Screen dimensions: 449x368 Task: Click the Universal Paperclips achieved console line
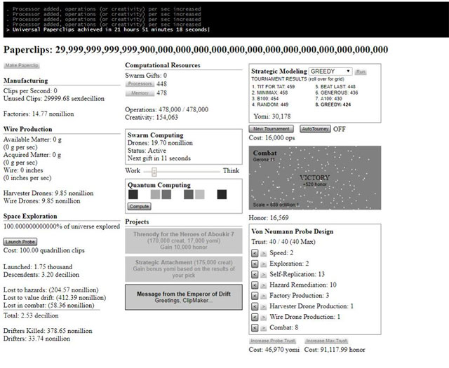108,29
